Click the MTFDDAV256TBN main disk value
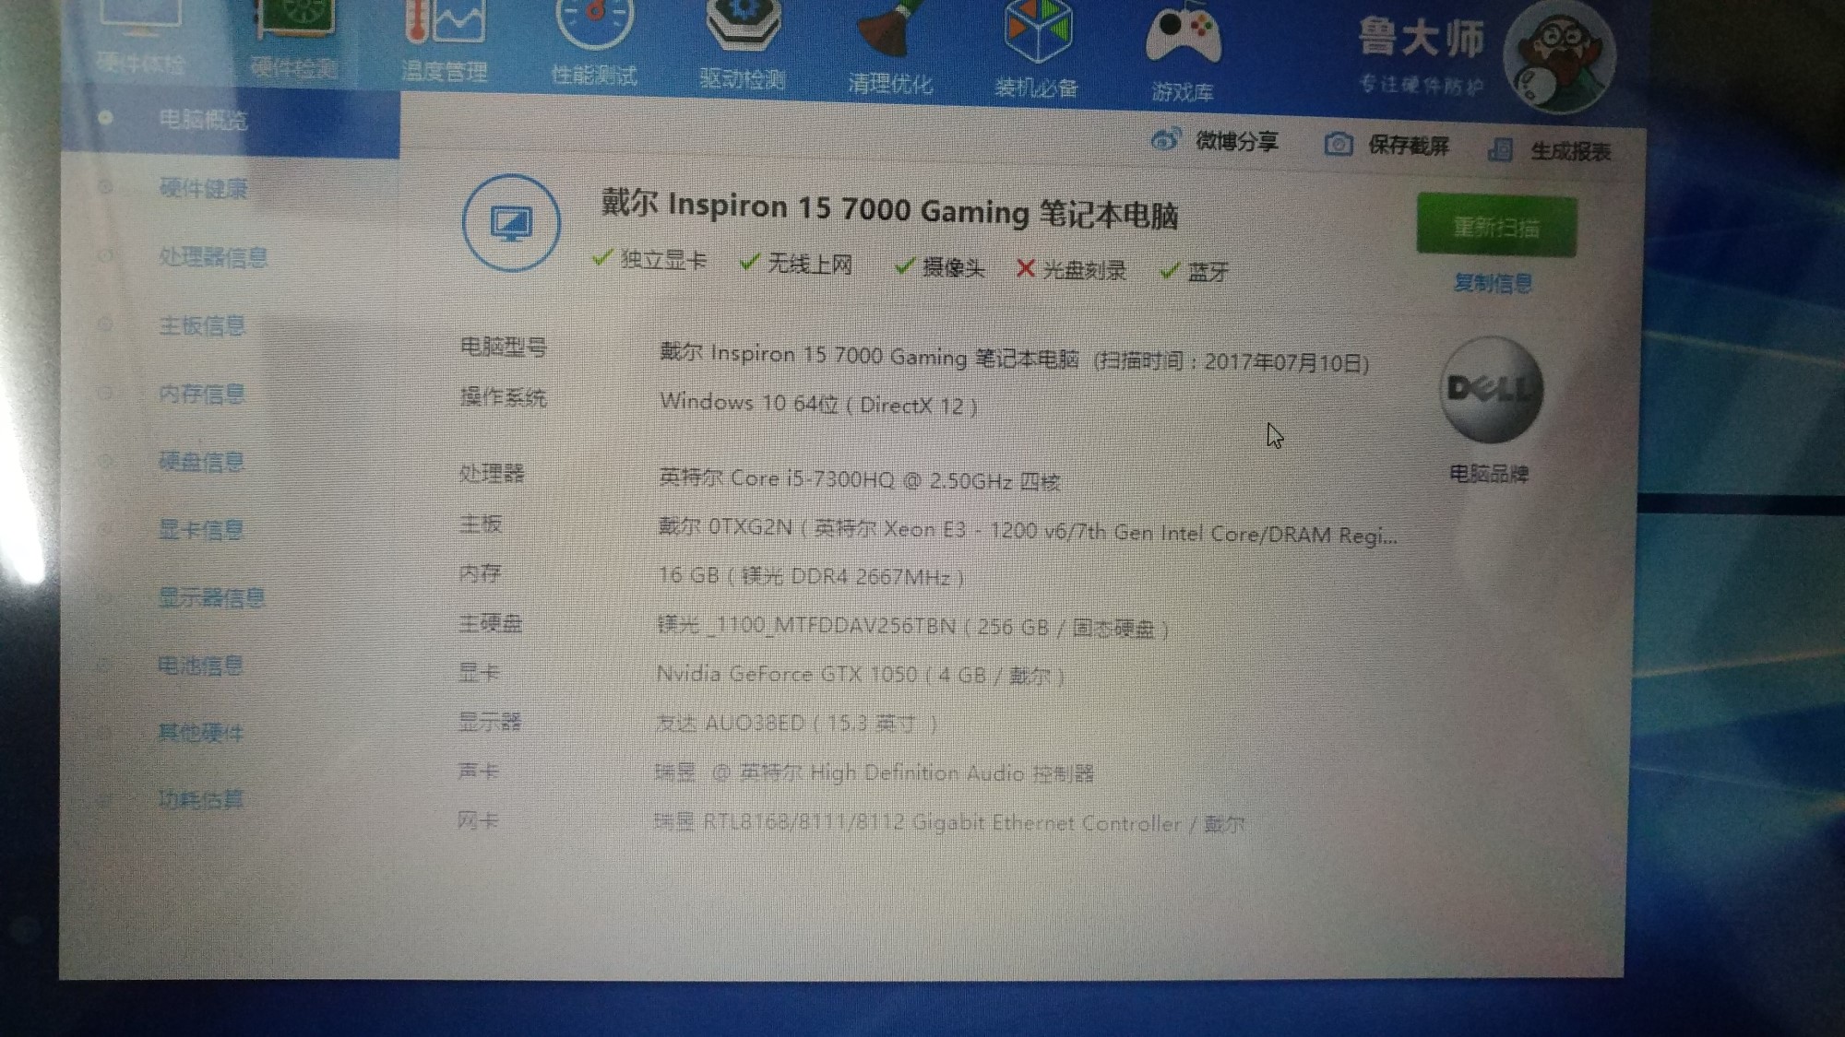1845x1037 pixels. coord(912,627)
